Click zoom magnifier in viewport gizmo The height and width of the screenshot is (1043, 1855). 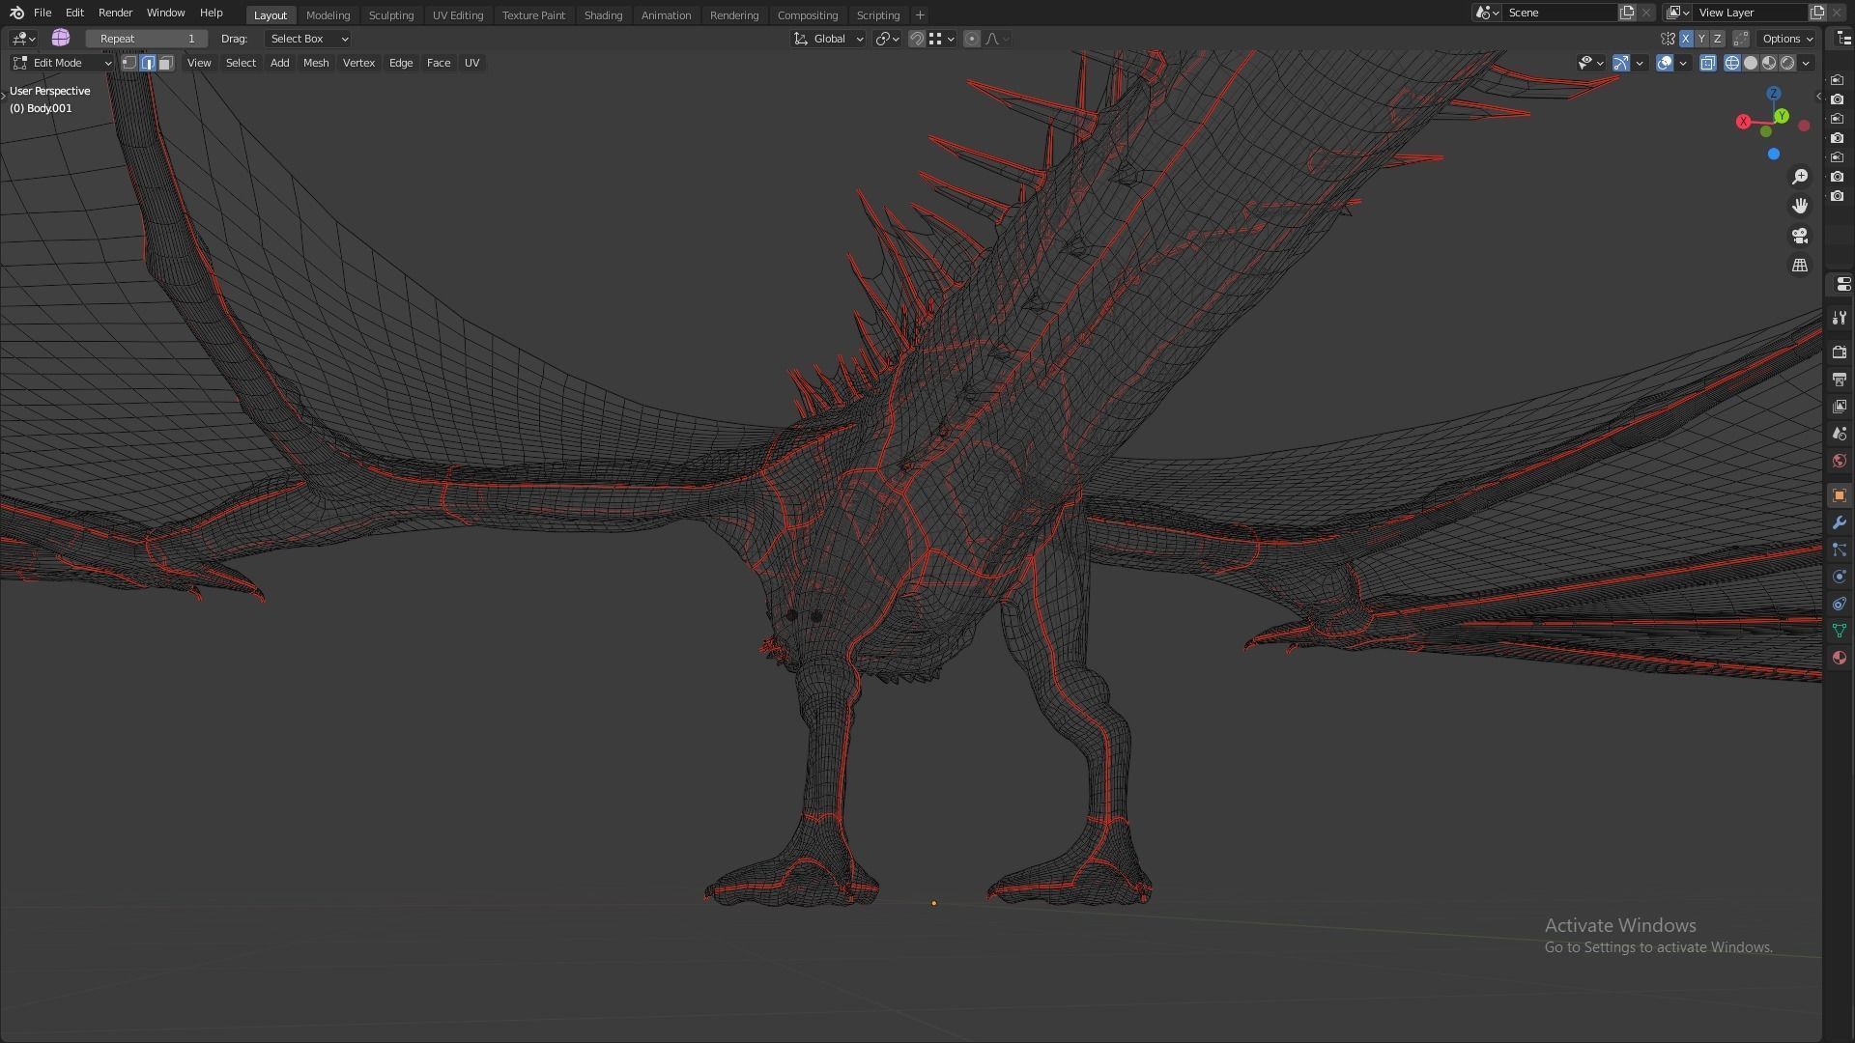1800,177
